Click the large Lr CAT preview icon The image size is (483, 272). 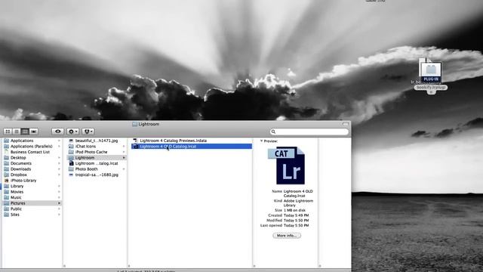tap(286, 165)
